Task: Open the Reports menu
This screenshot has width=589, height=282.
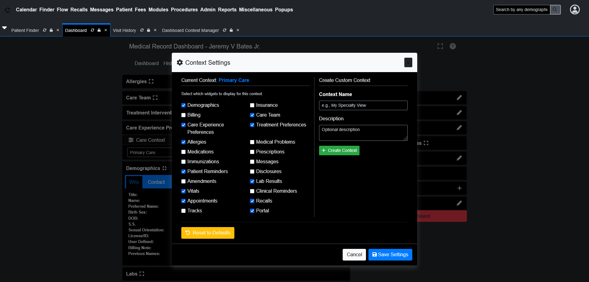Action: coord(227,10)
